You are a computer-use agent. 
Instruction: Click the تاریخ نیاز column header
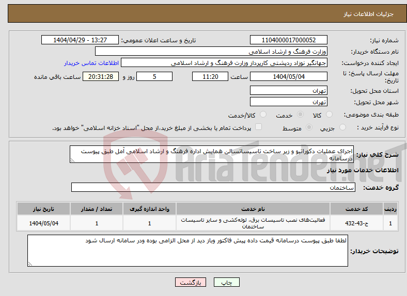(x=43, y=209)
